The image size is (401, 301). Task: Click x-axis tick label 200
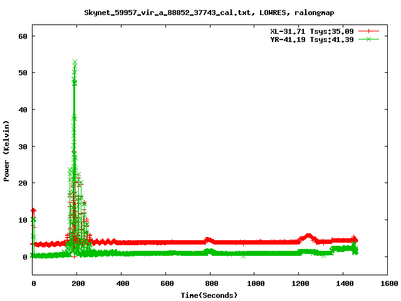coord(78,283)
